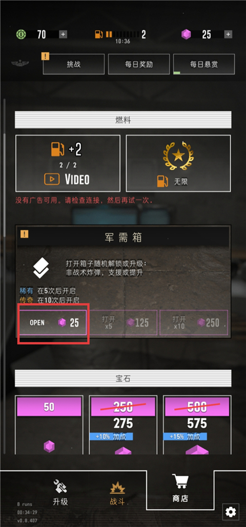Select 打开 x5 for 125 gems

coord(124,323)
